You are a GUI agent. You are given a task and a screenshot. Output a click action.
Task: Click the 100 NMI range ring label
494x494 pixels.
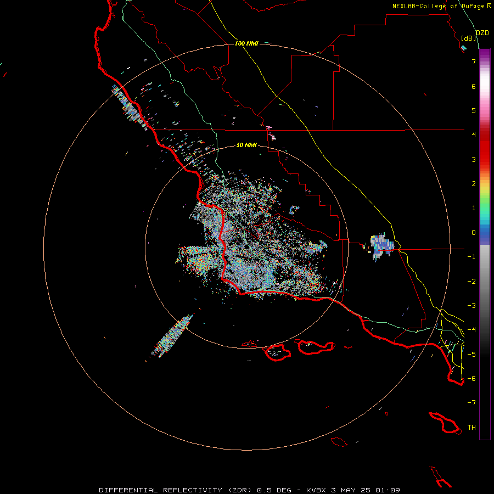click(246, 43)
